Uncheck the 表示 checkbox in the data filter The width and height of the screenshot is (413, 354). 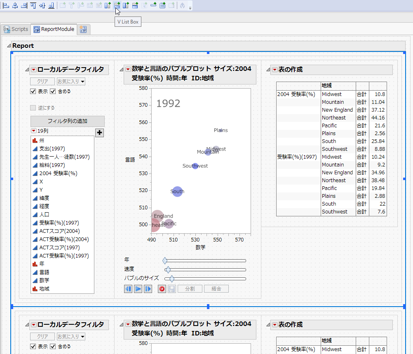tap(33, 91)
